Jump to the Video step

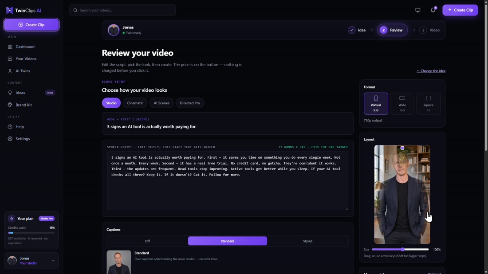coord(429,30)
